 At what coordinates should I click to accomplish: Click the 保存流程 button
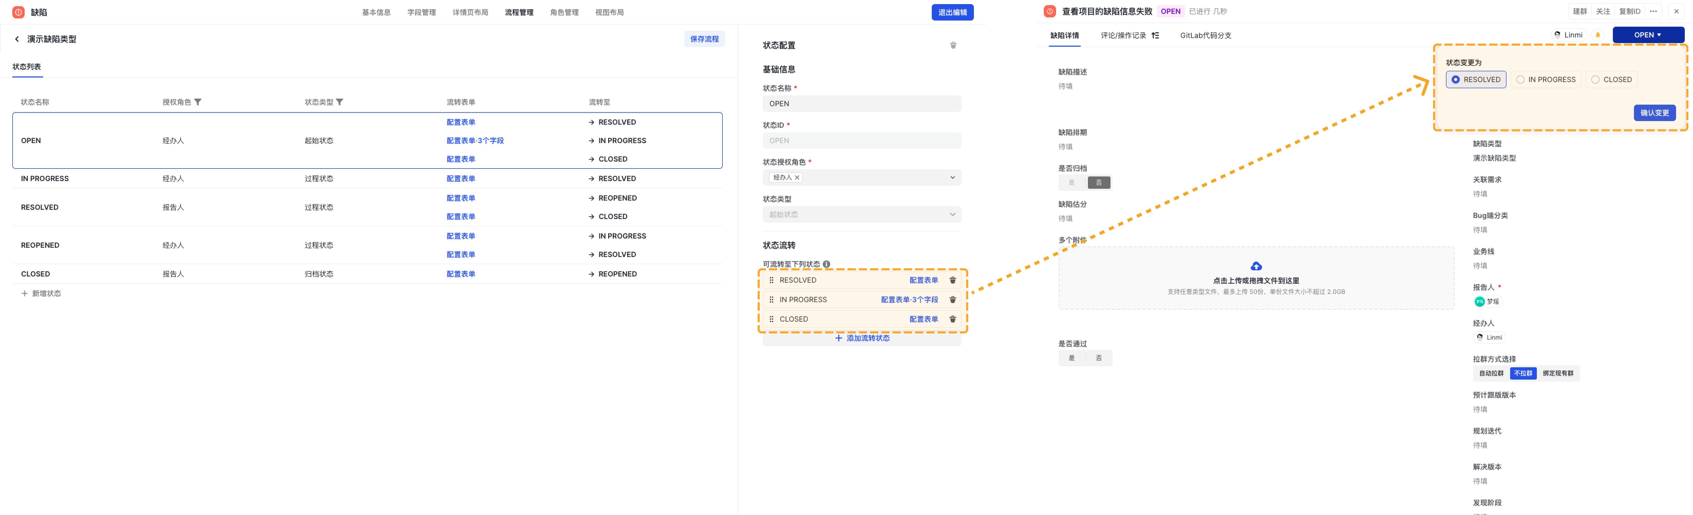[704, 39]
